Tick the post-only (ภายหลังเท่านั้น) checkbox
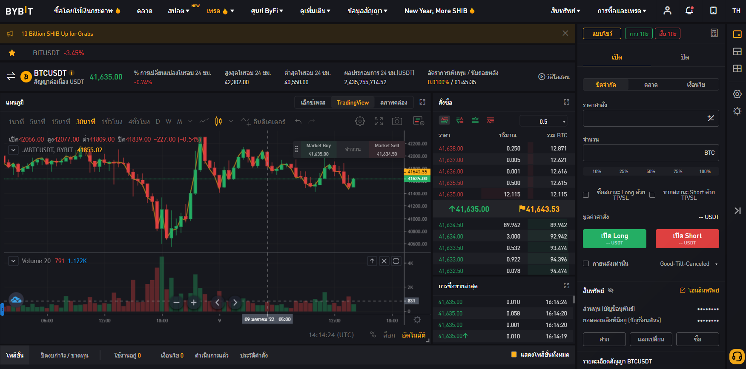Image resolution: width=746 pixels, height=369 pixels. click(586, 264)
